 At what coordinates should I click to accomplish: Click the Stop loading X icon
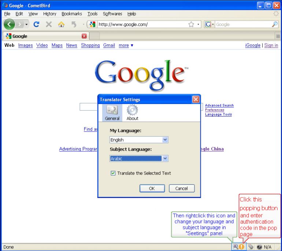point(49,25)
